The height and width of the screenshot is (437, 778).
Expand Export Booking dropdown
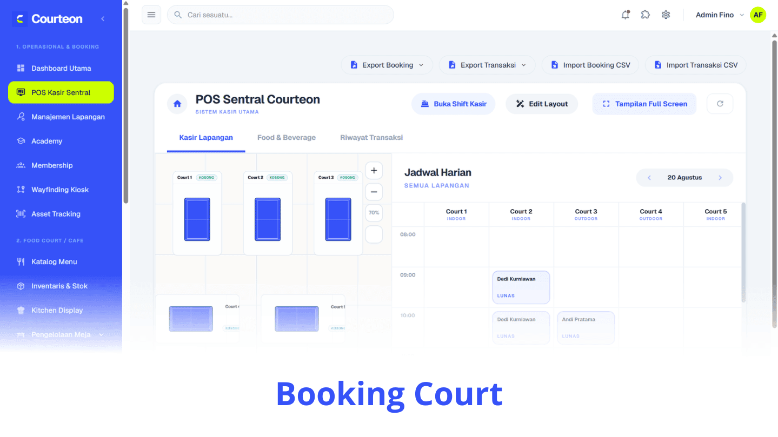click(387, 65)
